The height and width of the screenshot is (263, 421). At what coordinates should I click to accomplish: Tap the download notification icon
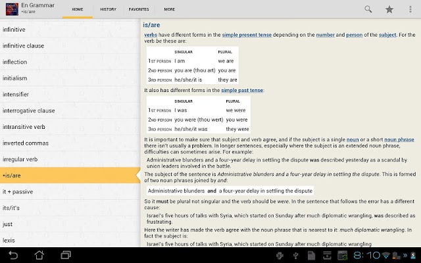(x=327, y=256)
